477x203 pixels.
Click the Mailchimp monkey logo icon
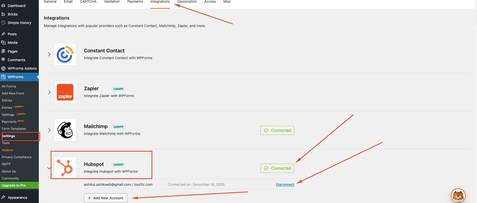pos(65,130)
